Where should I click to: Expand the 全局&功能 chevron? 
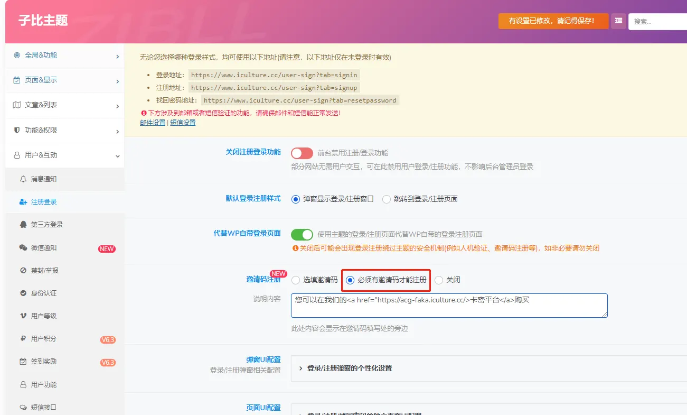click(117, 57)
